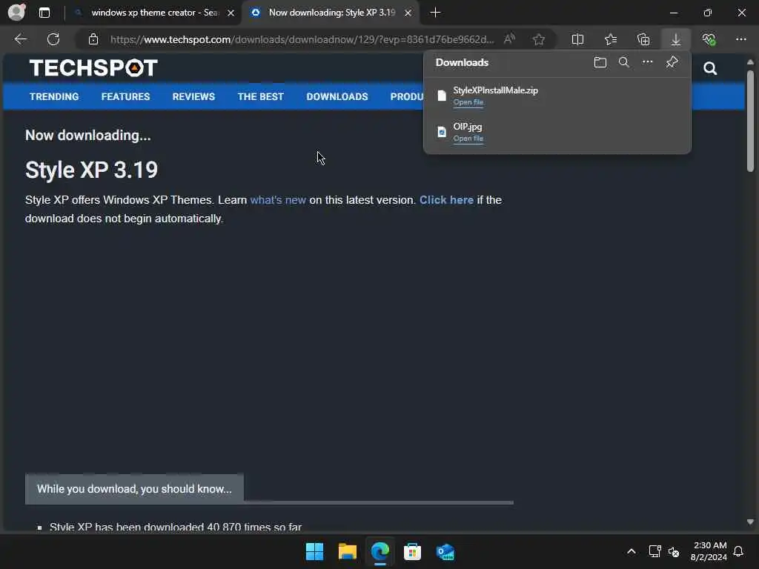This screenshot has width=759, height=569.
Task: Go back using the browser back arrow
Action: pyautogui.click(x=20, y=39)
